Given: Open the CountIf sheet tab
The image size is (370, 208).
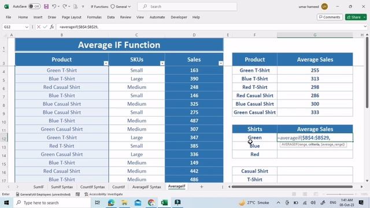Looking at the screenshot, I should click(119, 187).
